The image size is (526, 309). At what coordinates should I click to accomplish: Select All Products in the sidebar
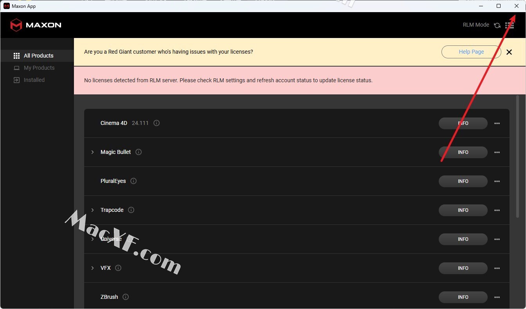click(x=38, y=56)
